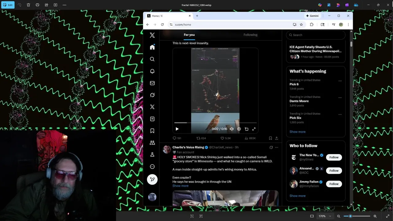This screenshot has width=393, height=221.
Task: Click Show more under What's happening
Action: pyautogui.click(x=298, y=132)
